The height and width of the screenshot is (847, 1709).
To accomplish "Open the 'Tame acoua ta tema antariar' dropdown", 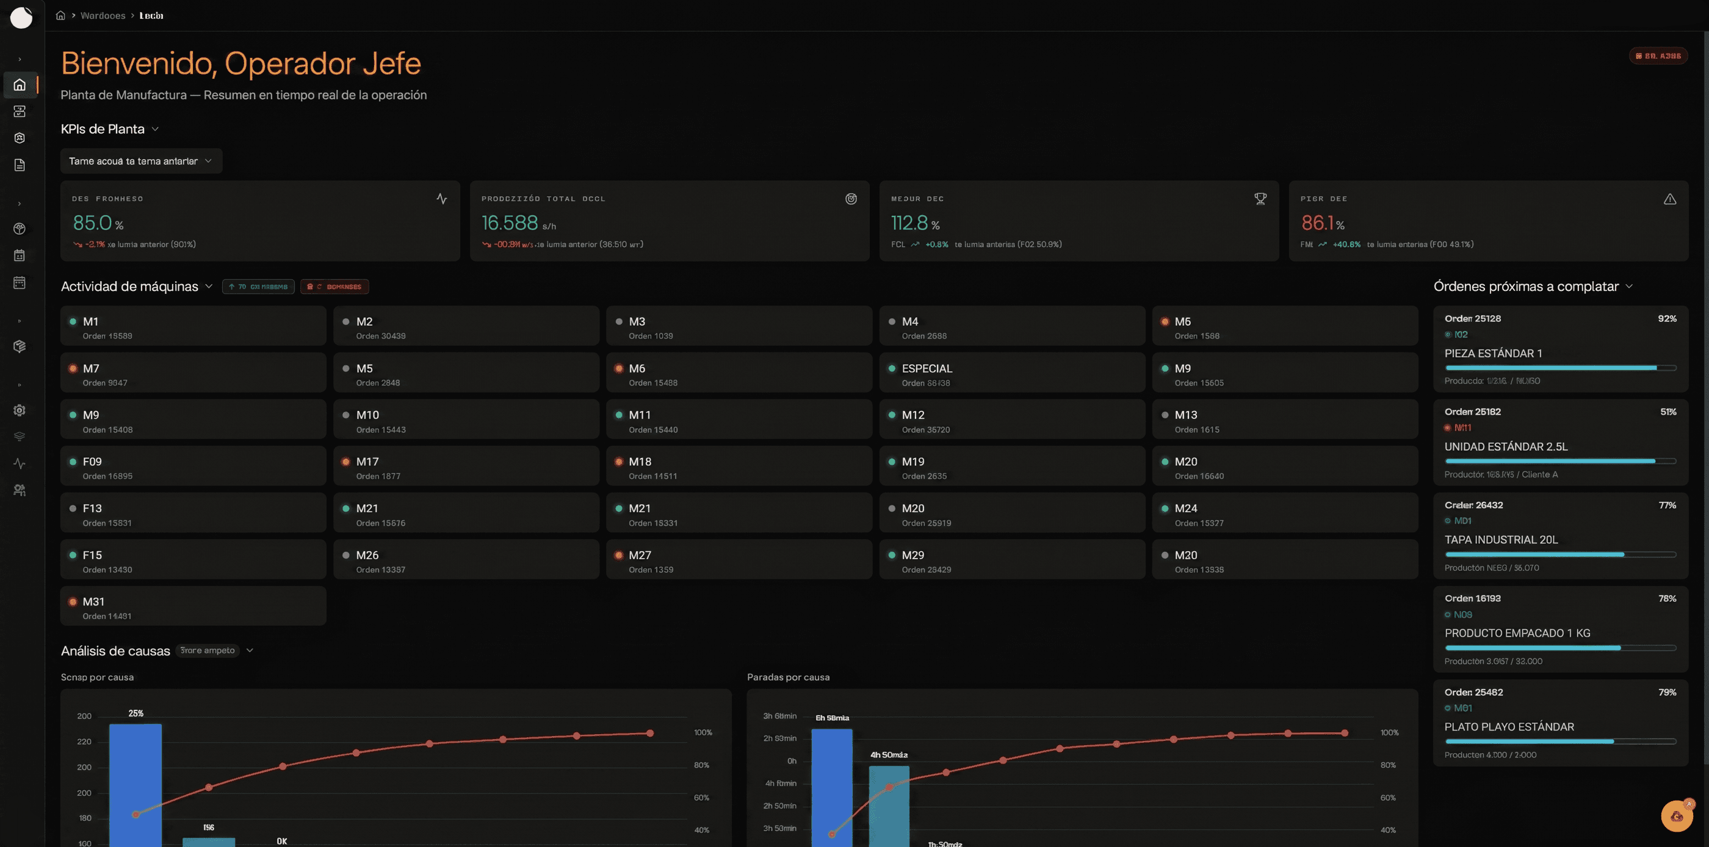I will click(142, 161).
